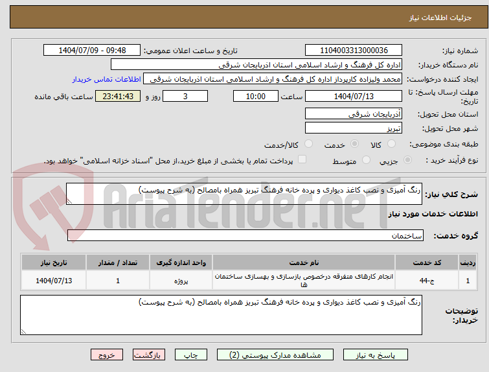The height and width of the screenshot is (372, 489).
Task: Click the quantity cell showing 1
Action: [118, 281]
